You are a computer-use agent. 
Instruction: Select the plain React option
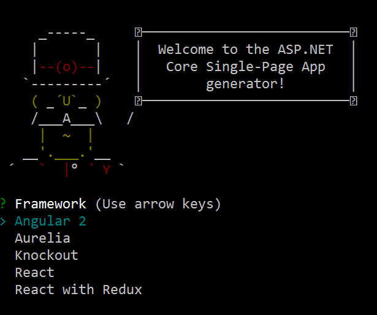(34, 273)
